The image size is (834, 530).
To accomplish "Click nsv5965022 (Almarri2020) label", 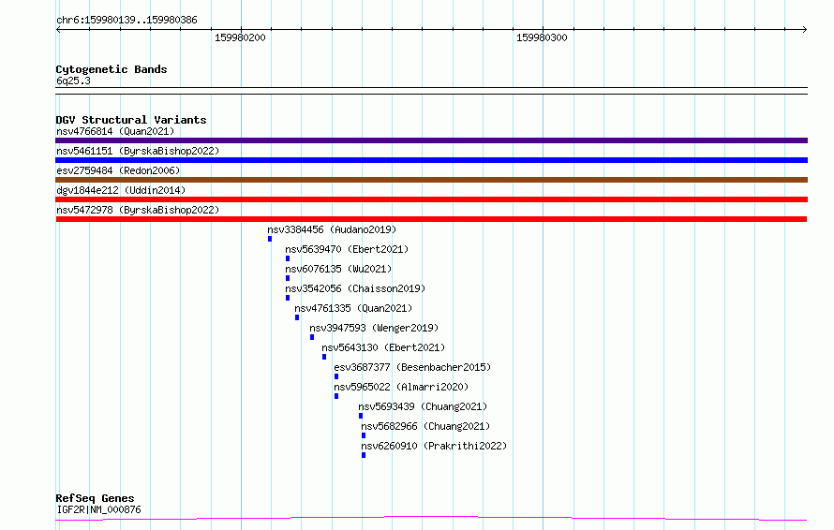I will pyautogui.click(x=401, y=387).
